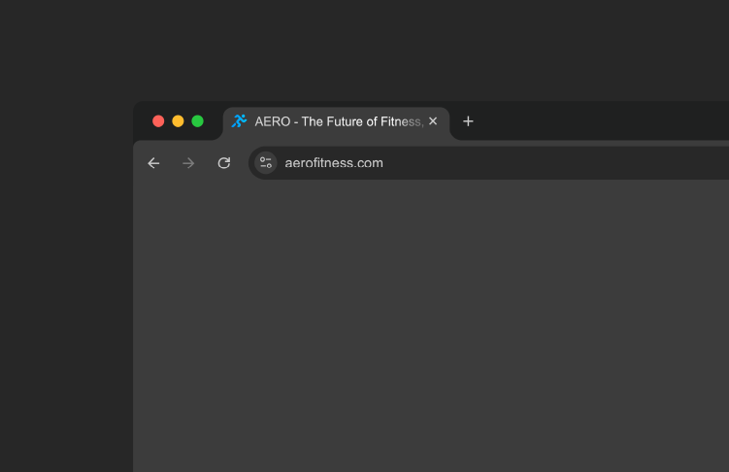This screenshot has width=729, height=472.
Task: Click empty tab strip right of plus button
Action: [602, 121]
